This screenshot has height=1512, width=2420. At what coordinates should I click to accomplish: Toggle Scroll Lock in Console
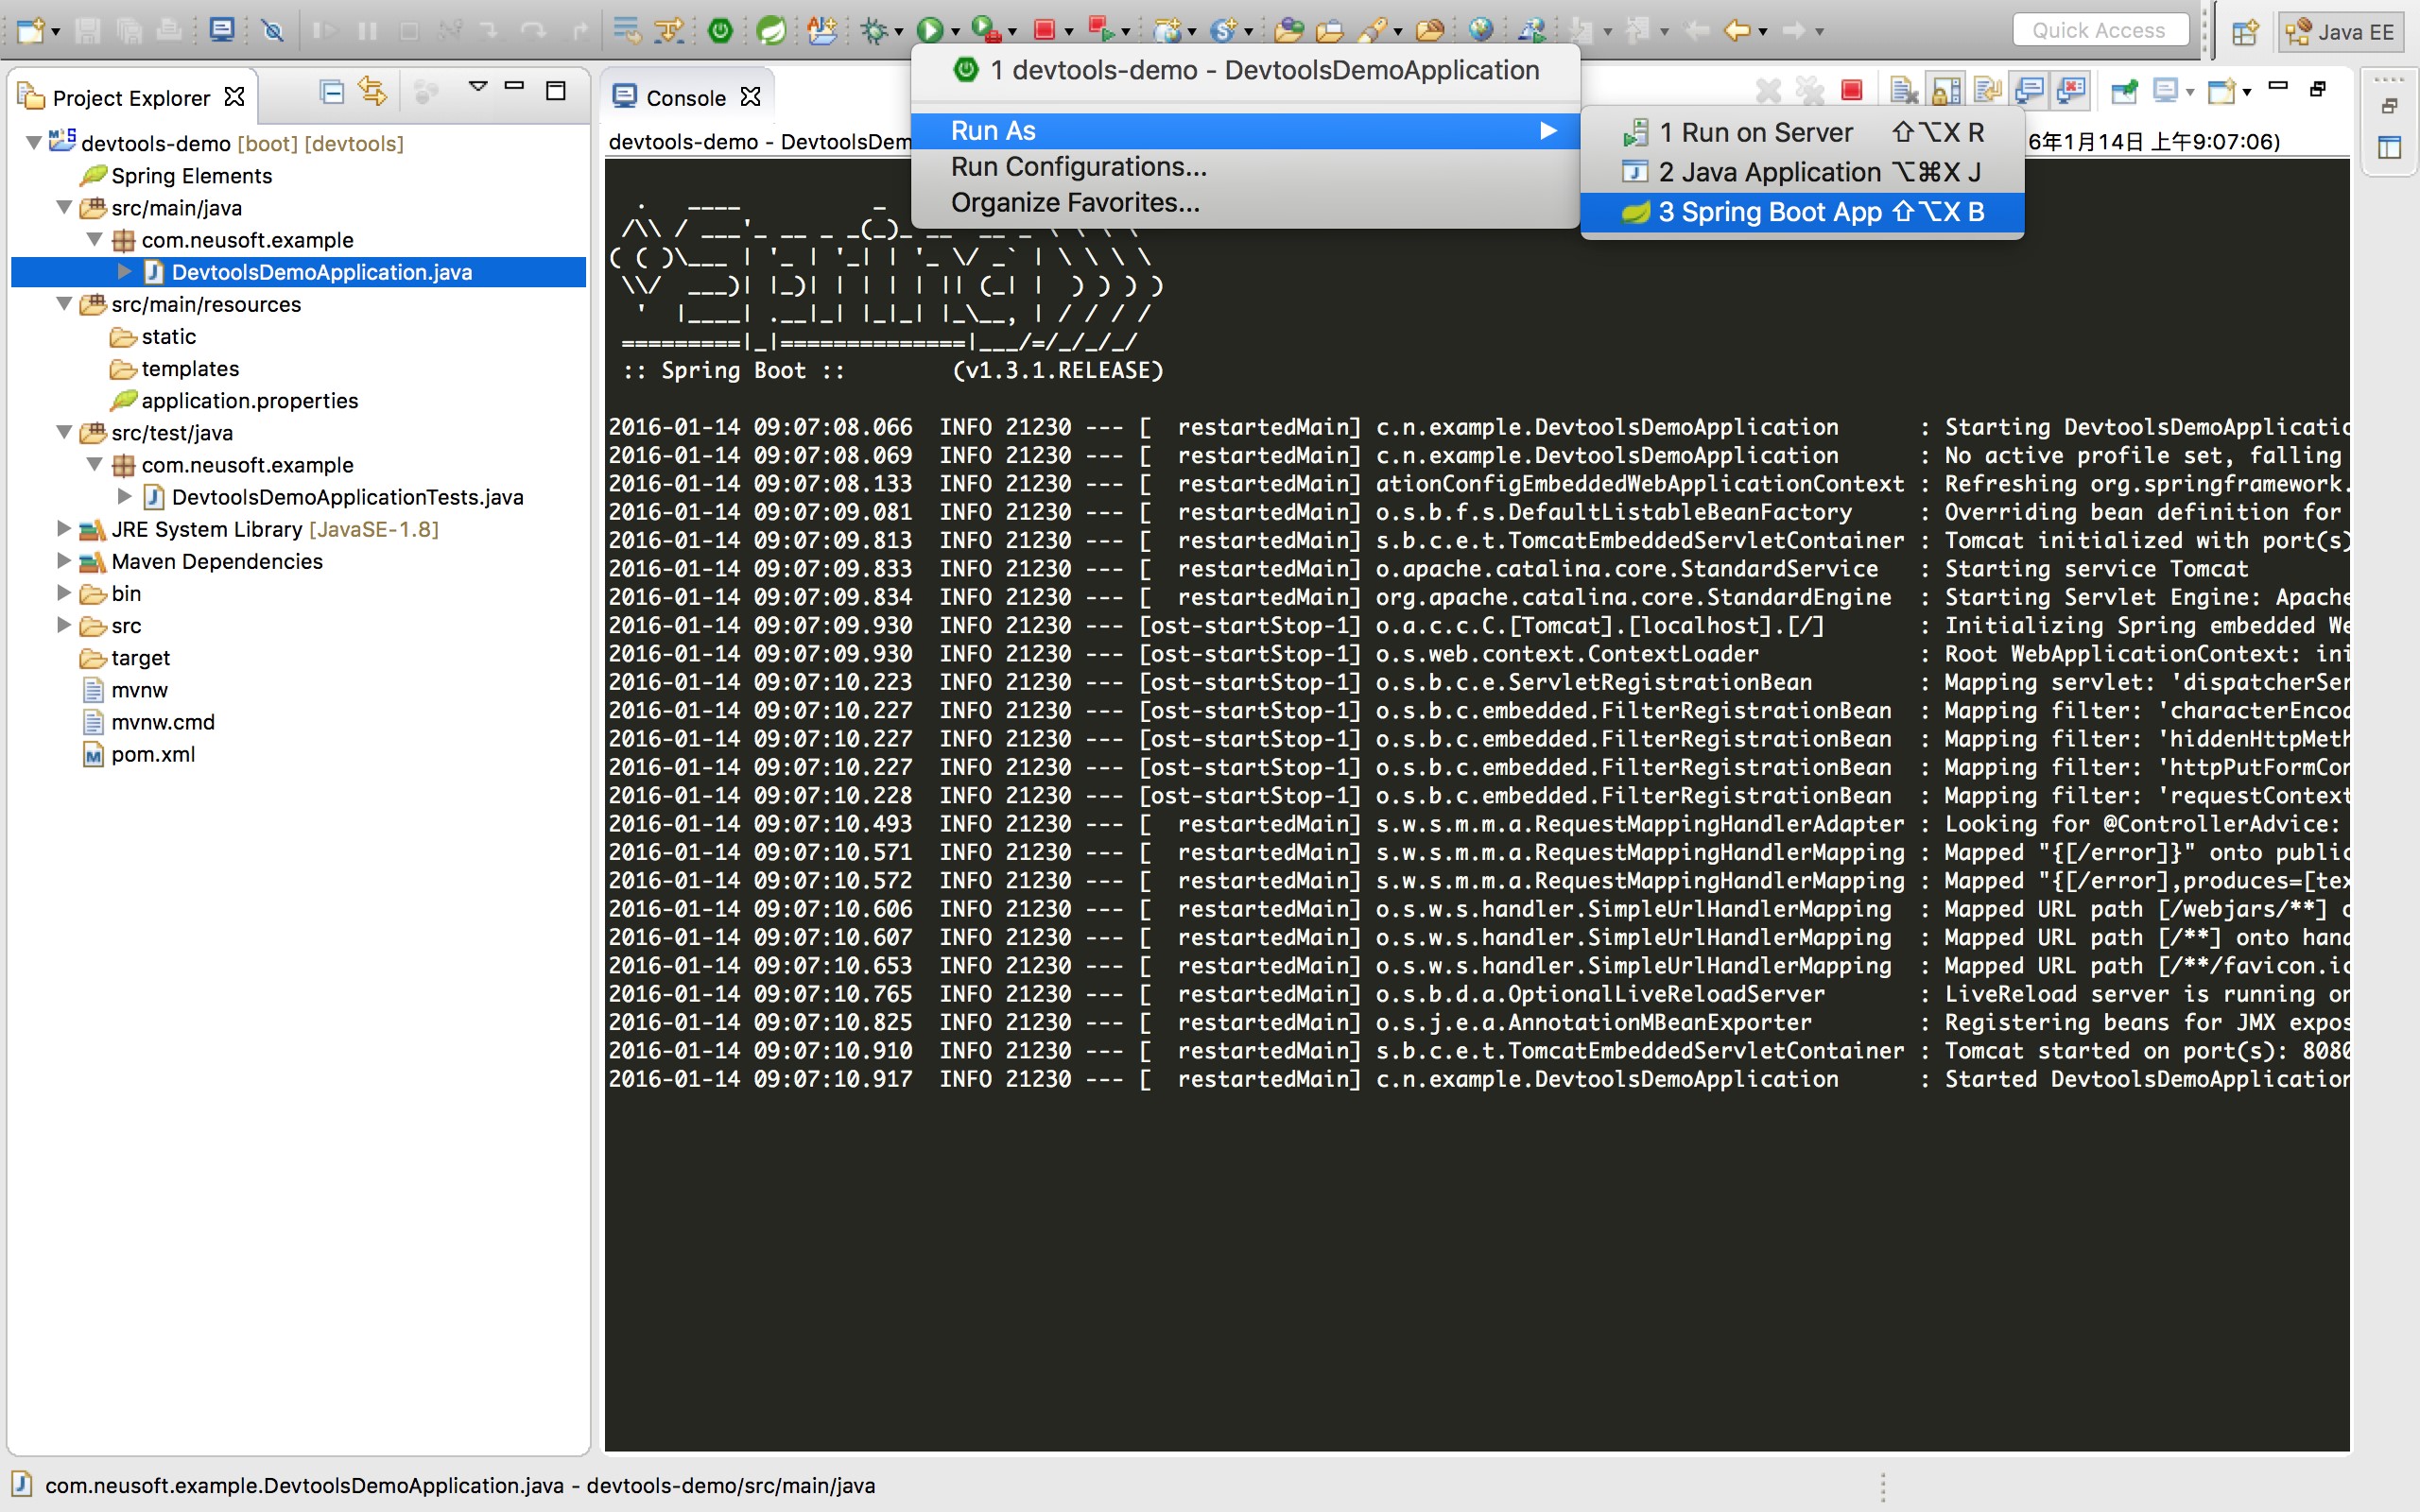(x=1946, y=91)
